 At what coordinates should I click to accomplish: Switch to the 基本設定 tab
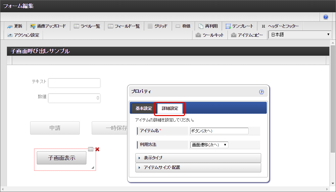[x=144, y=108]
